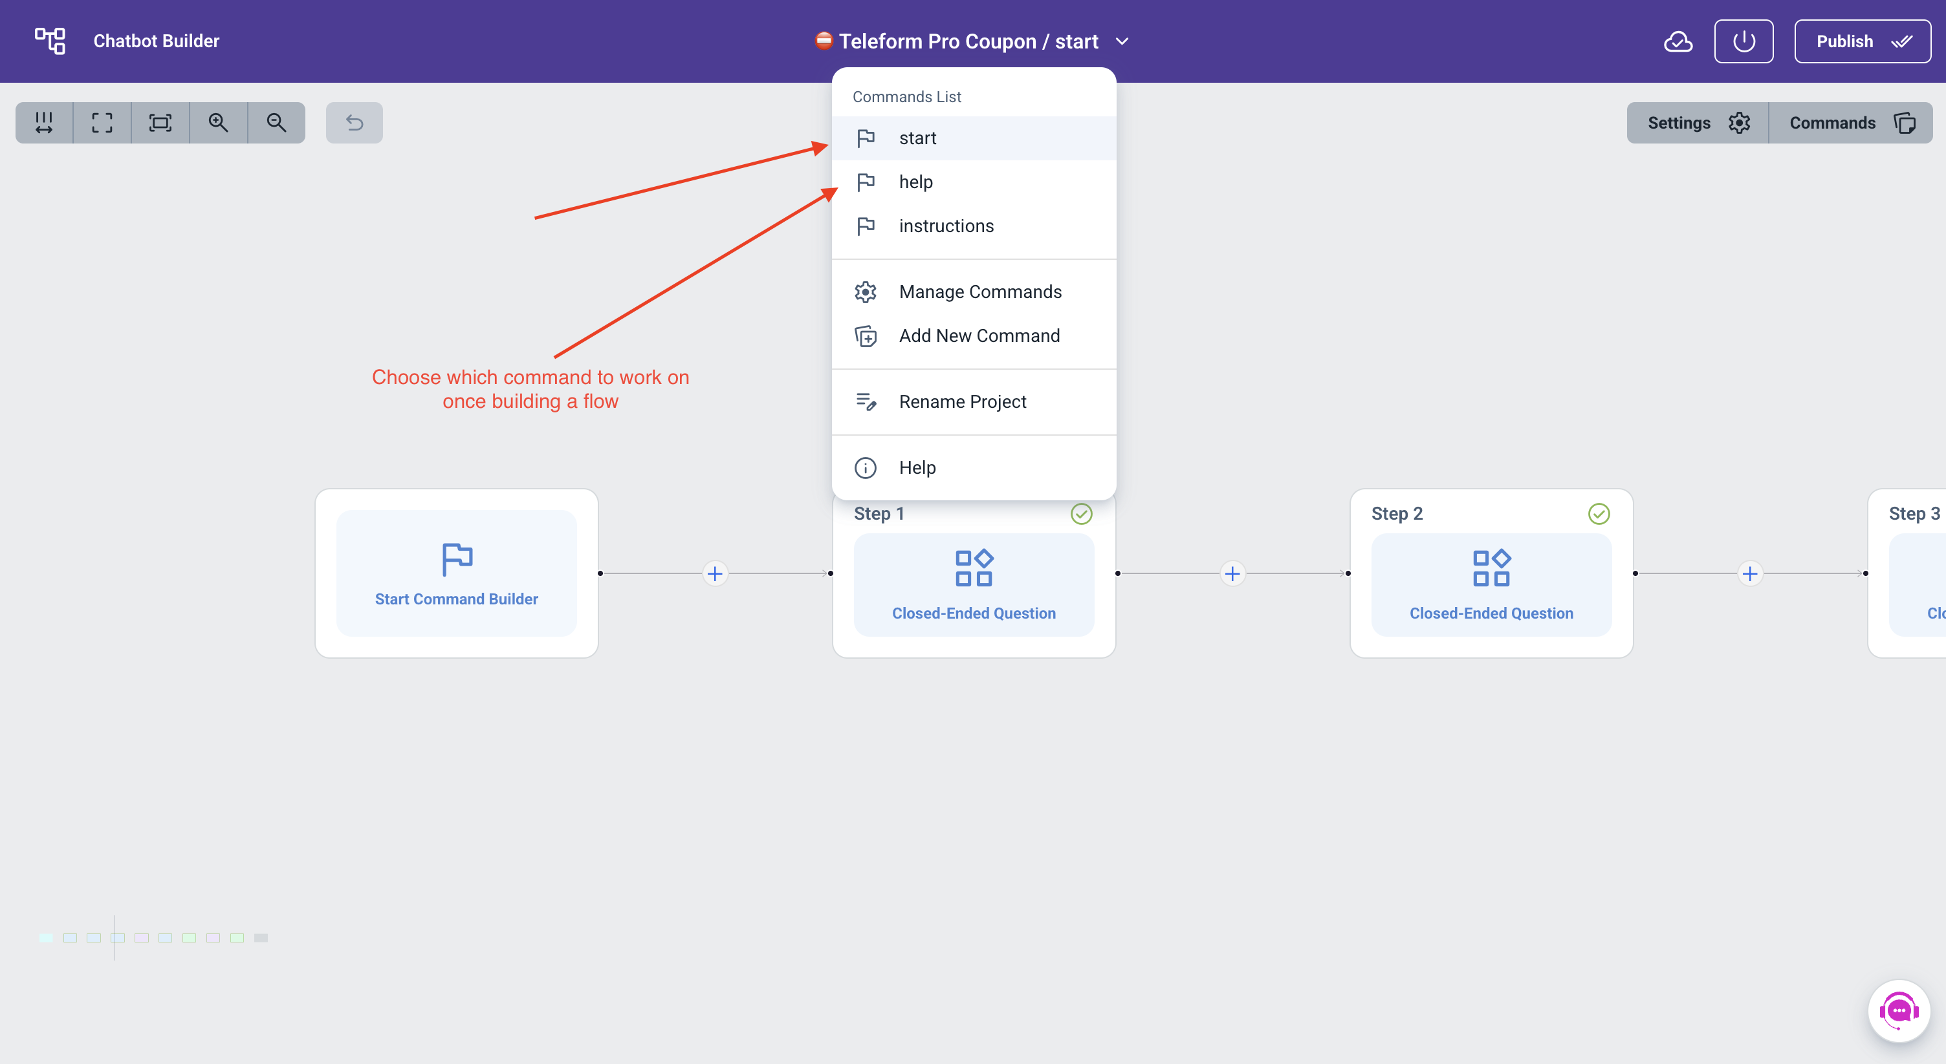Click the cloud save status icon
Screen dimensions: 1946x1064
(1678, 41)
